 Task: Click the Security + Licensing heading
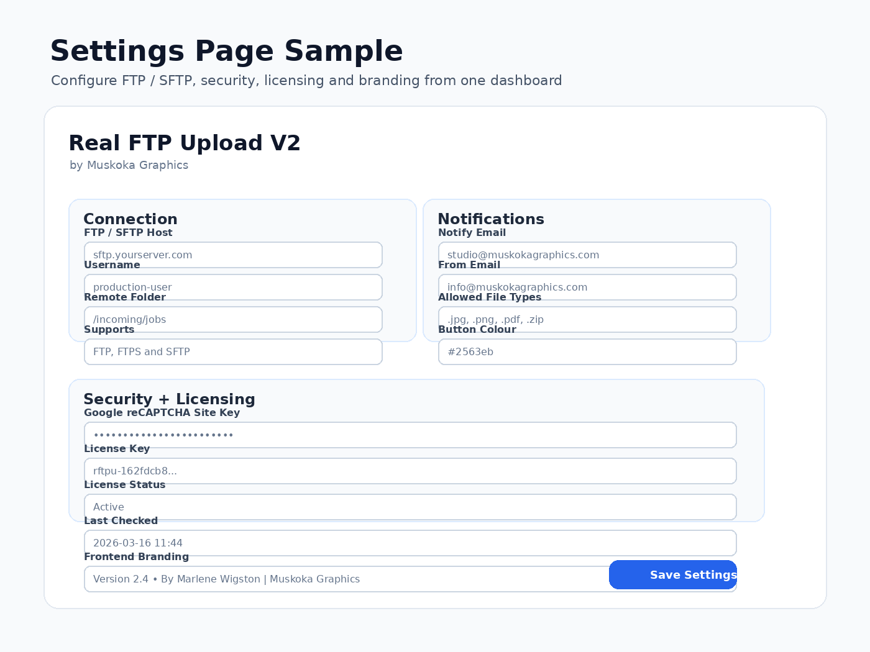(169, 399)
